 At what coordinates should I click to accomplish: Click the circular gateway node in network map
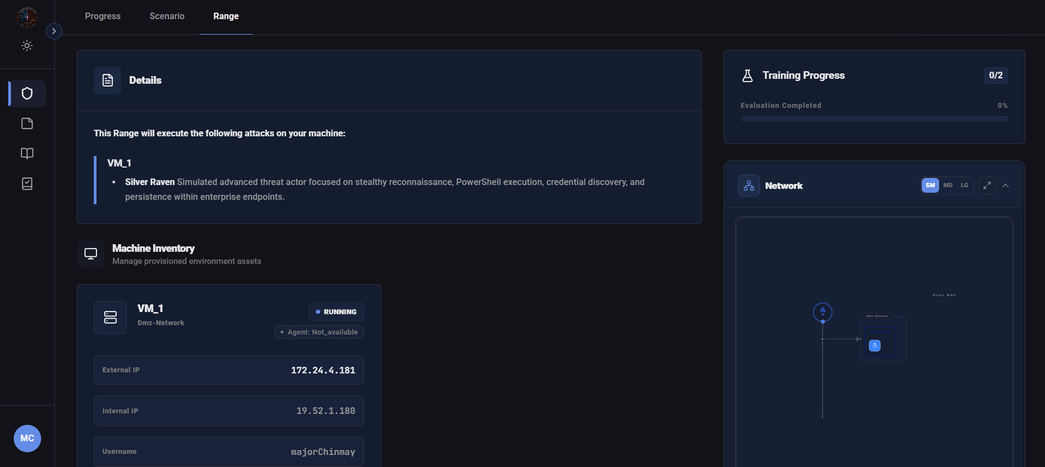pos(822,312)
